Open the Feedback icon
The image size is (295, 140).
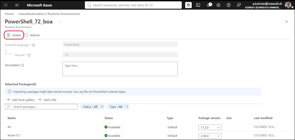(x=239, y=5)
